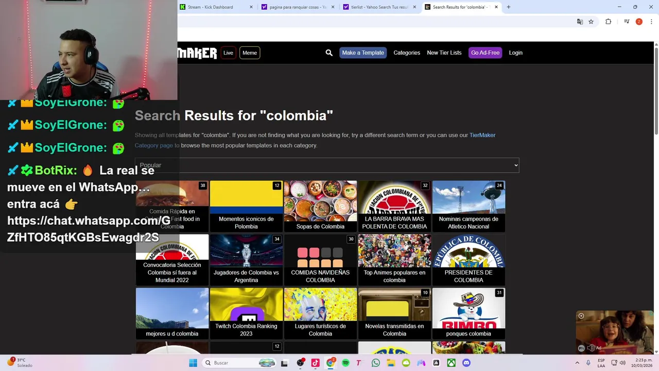Close the Search Results for 'colombia' tab
The width and height of the screenshot is (659, 371).
tap(496, 7)
